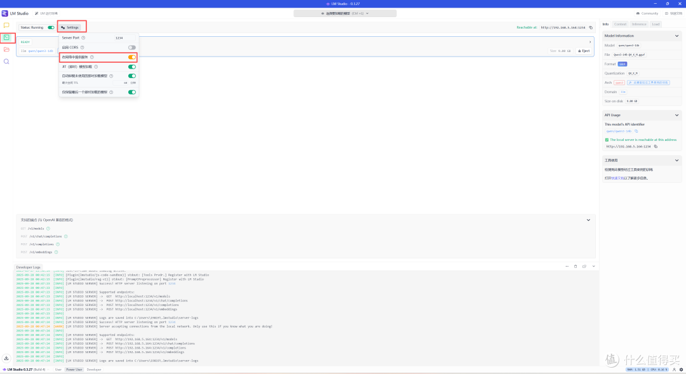
Task: Toggle local server reachable checkbox
Action: [607, 140]
